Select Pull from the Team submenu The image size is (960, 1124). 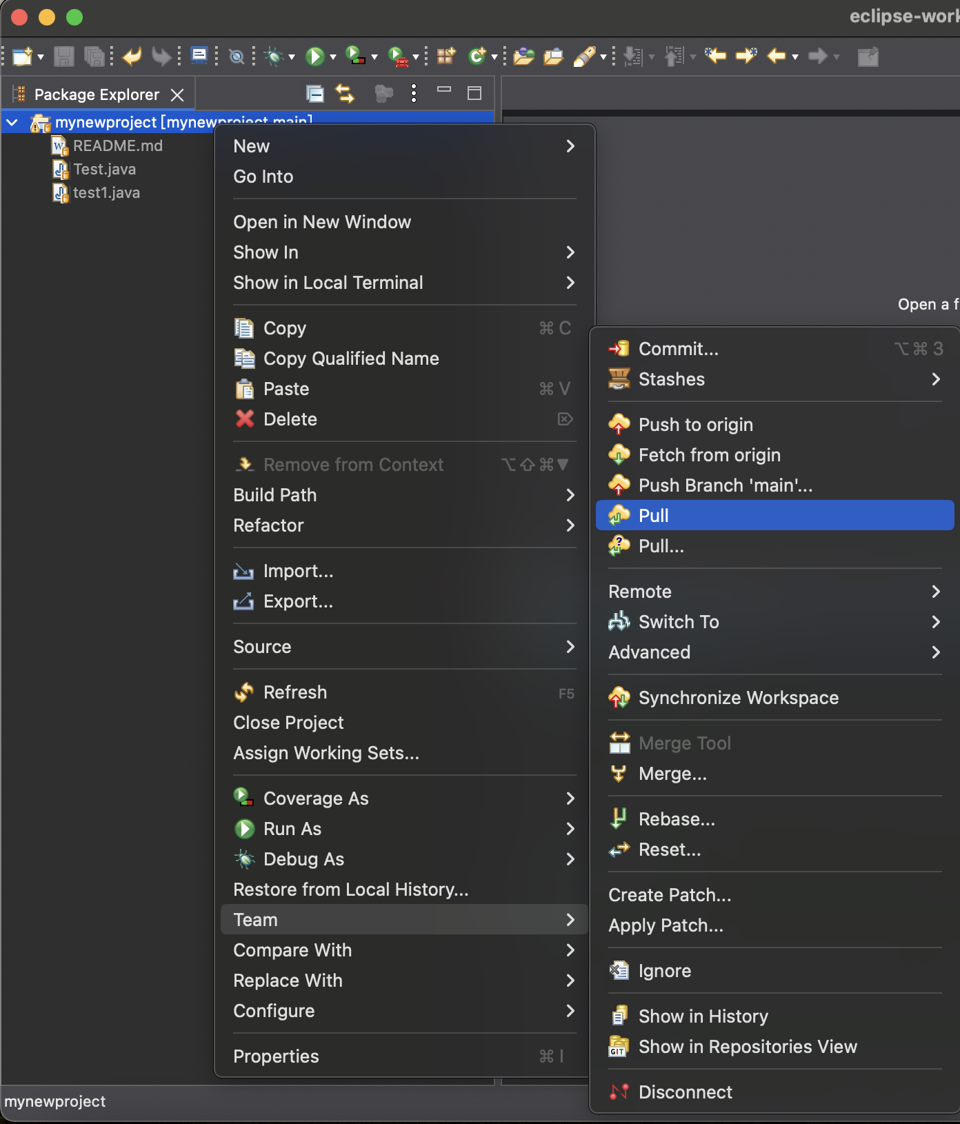tap(654, 516)
